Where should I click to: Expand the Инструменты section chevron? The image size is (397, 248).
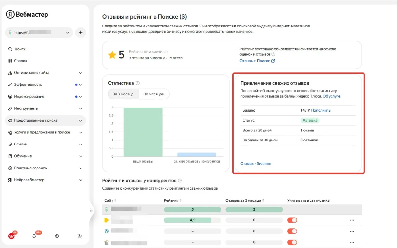tap(81, 108)
